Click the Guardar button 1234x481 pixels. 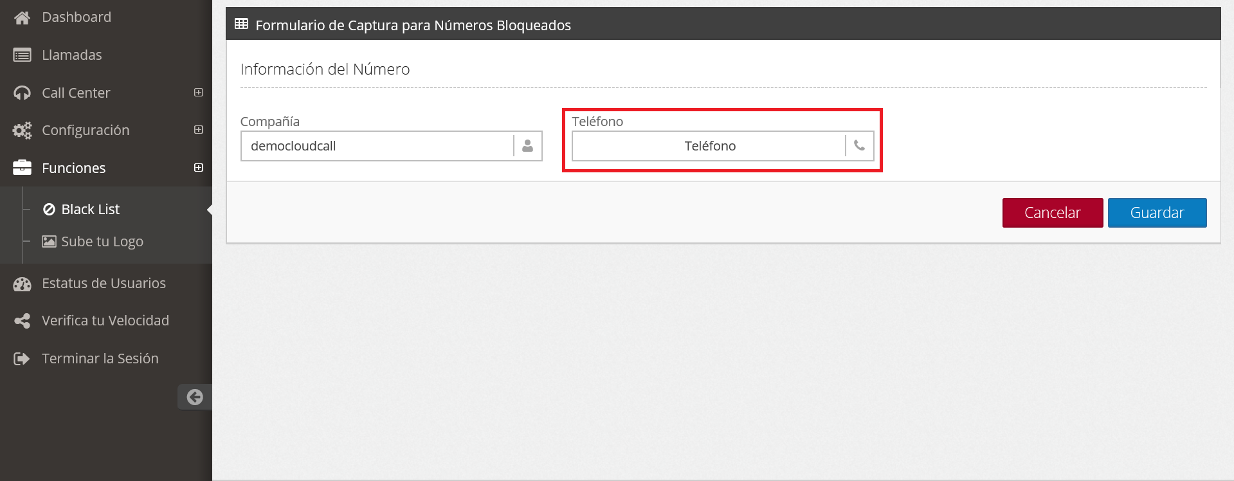[x=1157, y=213]
